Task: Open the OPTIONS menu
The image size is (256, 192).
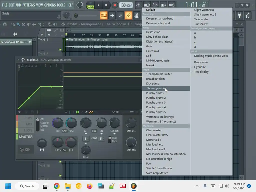Action: pos(50,5)
